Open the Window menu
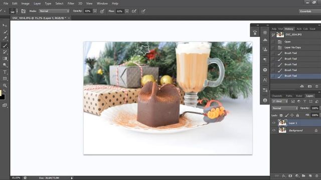The width and height of the screenshot is (321, 180). pos(102,3)
